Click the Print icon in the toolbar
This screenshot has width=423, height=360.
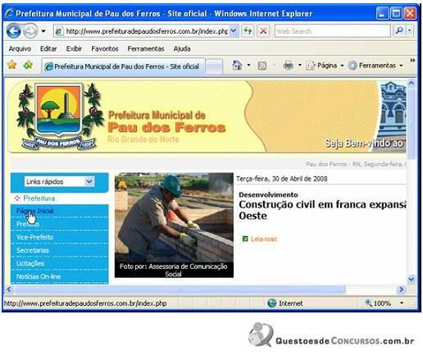click(289, 66)
